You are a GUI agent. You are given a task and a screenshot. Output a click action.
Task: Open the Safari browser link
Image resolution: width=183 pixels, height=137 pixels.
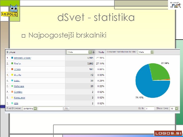pyautogui.click(x=17, y=81)
